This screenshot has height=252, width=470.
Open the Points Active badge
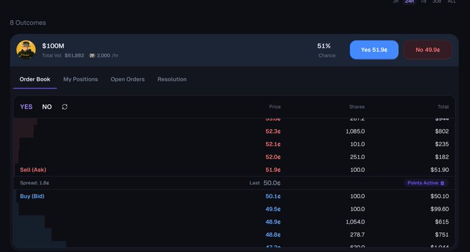tap(426, 183)
